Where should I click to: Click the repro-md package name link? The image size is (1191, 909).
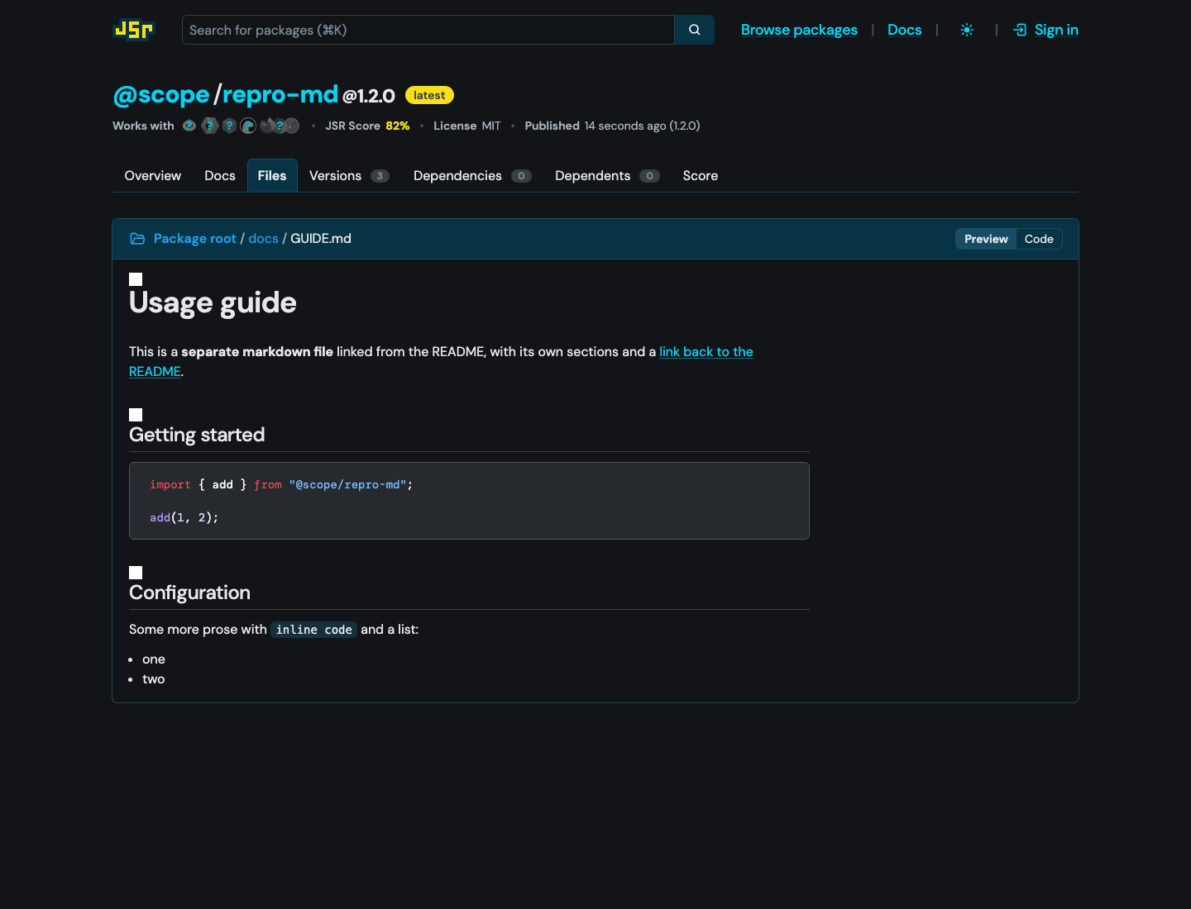coord(280,94)
